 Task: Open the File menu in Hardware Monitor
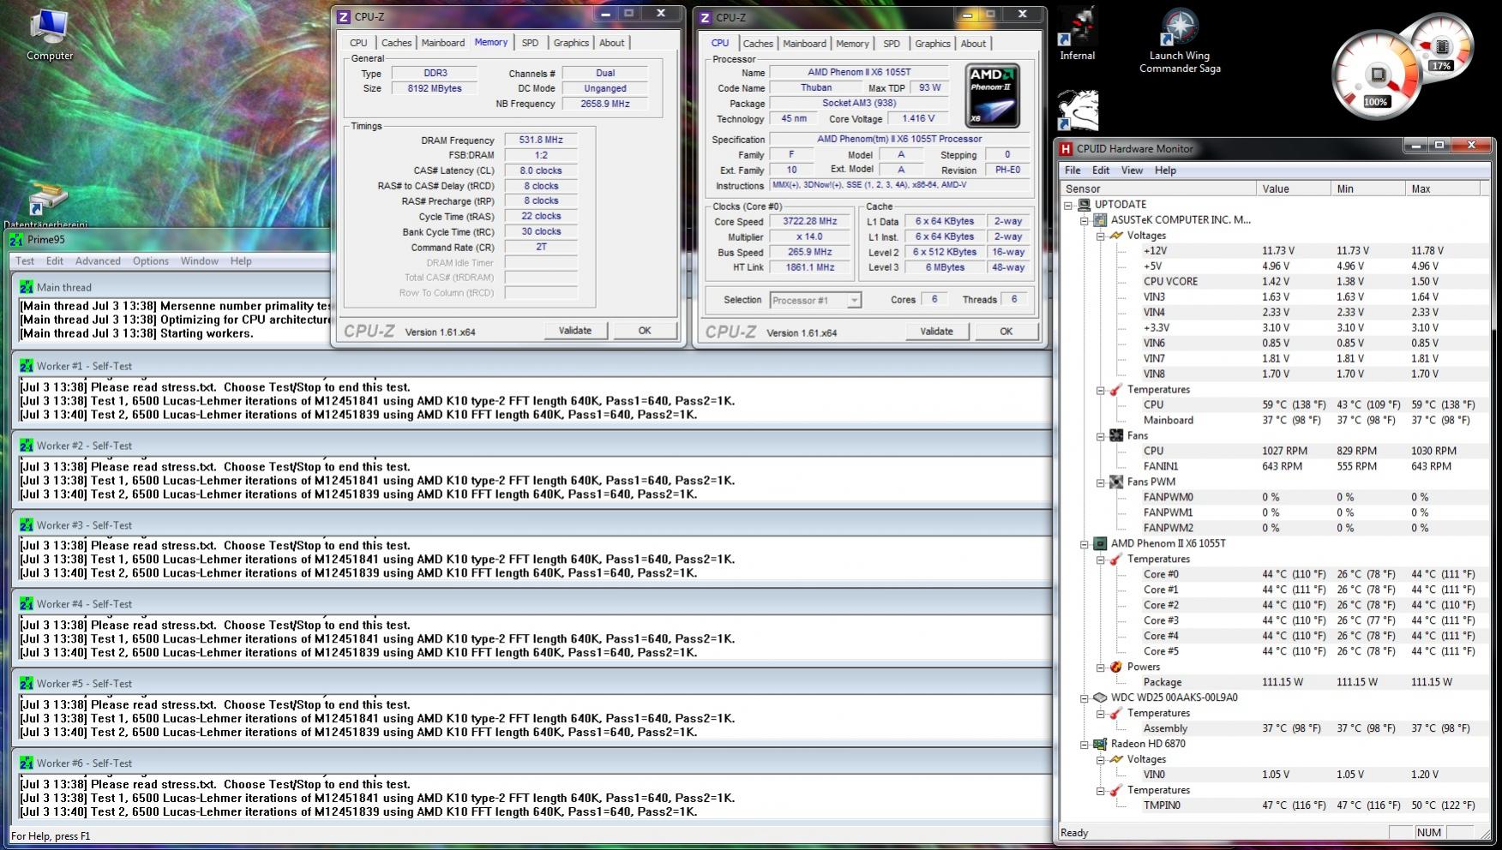coord(1072,171)
